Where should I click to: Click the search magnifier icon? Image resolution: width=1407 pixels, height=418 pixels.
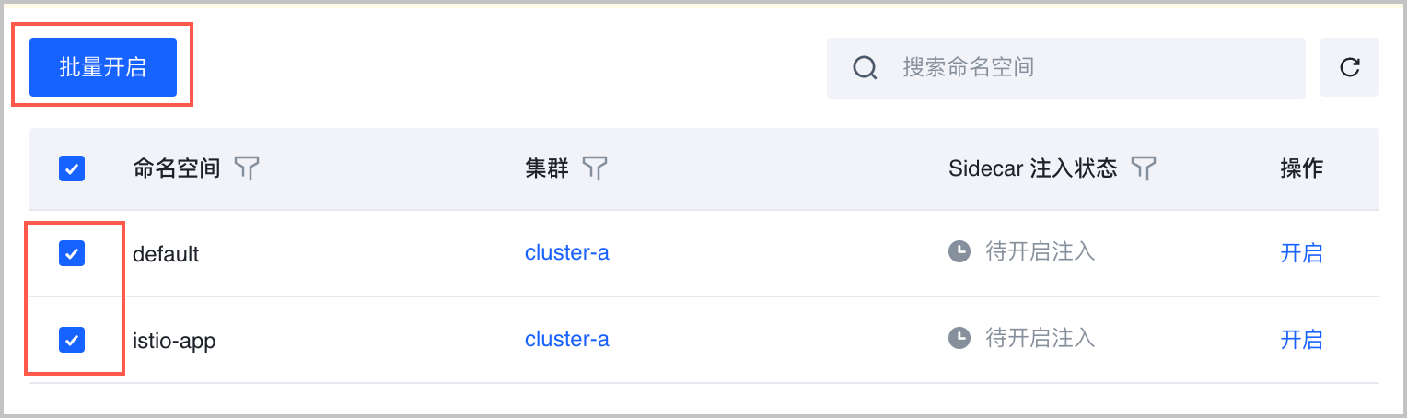tap(865, 68)
